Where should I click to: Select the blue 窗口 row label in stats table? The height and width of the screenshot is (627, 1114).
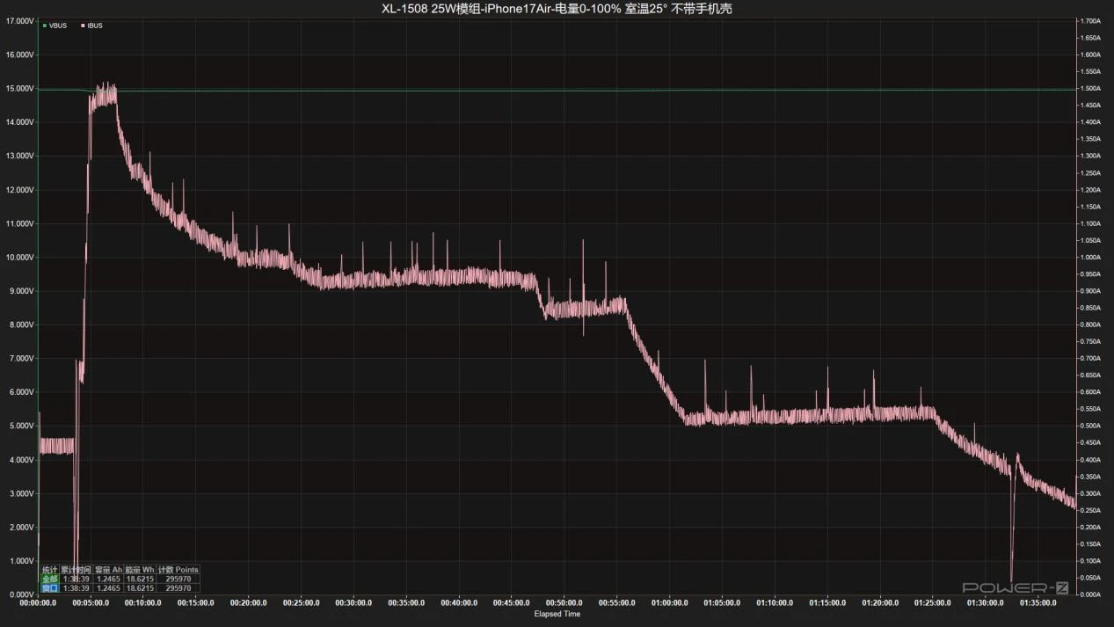pos(49,587)
